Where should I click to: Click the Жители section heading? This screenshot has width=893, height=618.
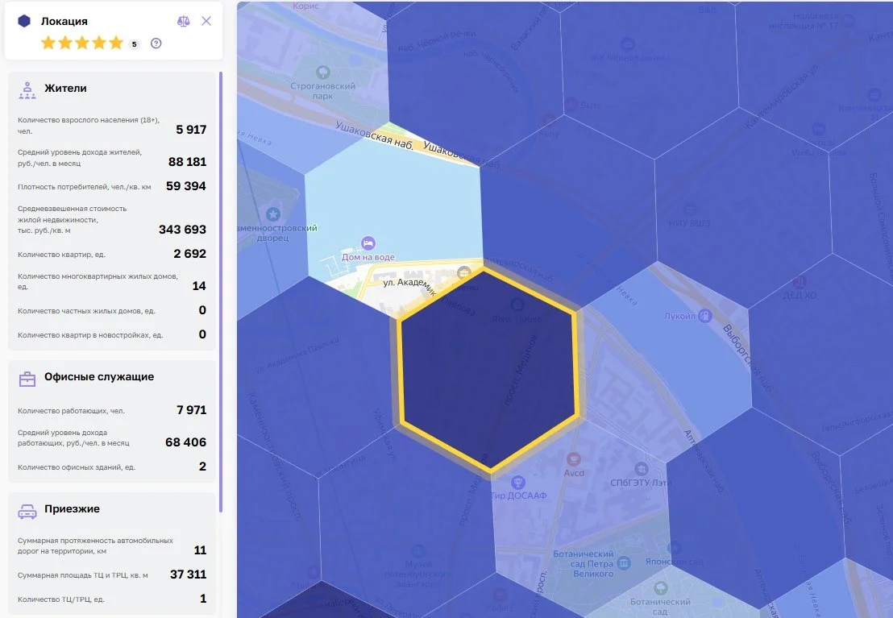tap(65, 89)
